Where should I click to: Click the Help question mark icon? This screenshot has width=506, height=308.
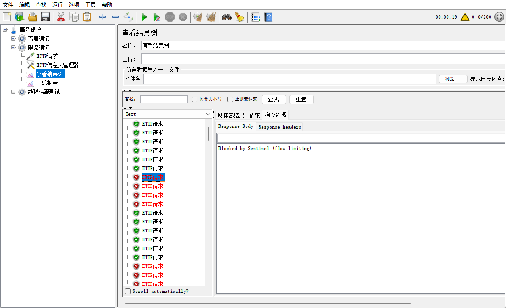[x=268, y=17]
